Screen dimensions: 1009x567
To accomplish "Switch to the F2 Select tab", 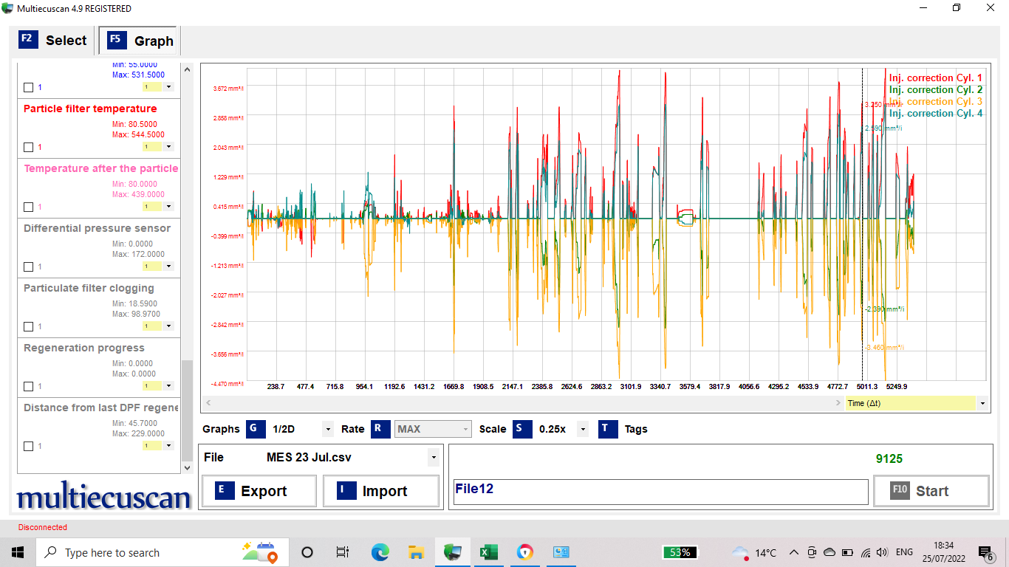I will click(52, 41).
